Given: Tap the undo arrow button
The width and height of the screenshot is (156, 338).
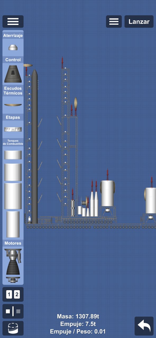Looking at the screenshot, I should pos(144,326).
